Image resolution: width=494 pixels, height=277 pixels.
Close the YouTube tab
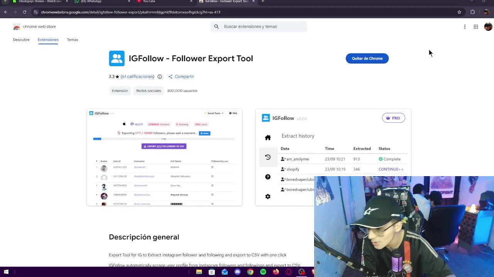[191, 2]
